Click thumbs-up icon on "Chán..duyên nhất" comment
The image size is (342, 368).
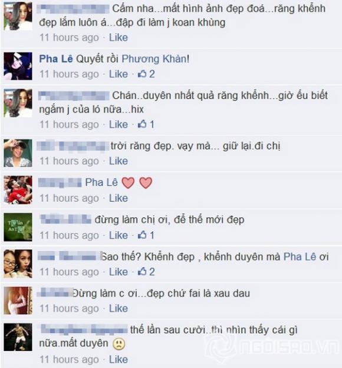click(x=142, y=124)
